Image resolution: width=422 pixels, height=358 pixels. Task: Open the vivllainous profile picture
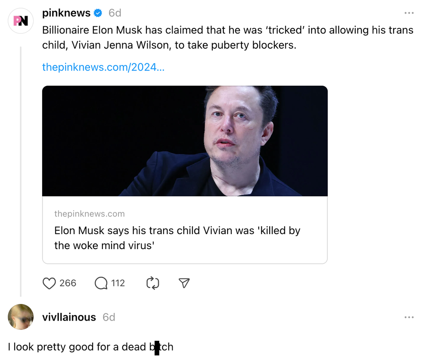21,317
